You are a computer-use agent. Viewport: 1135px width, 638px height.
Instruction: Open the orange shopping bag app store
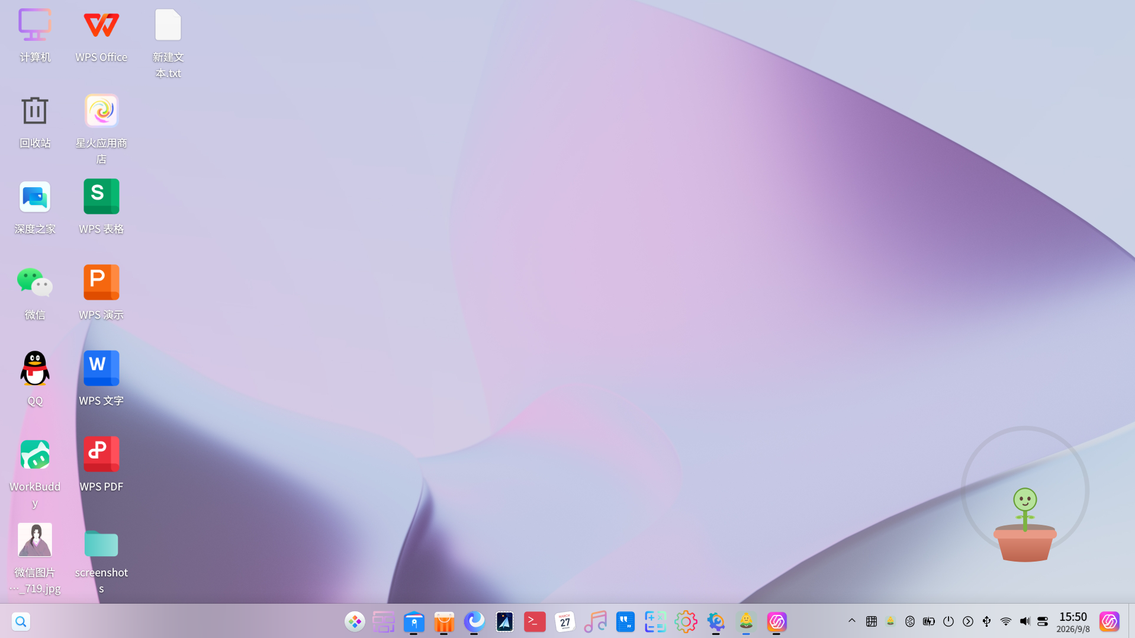444,621
